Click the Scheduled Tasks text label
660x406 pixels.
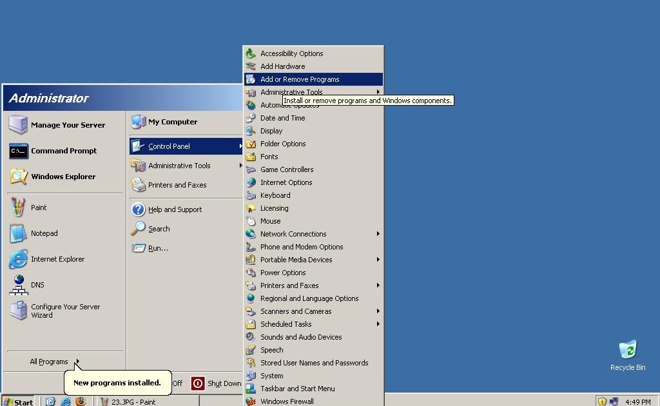[x=286, y=324]
